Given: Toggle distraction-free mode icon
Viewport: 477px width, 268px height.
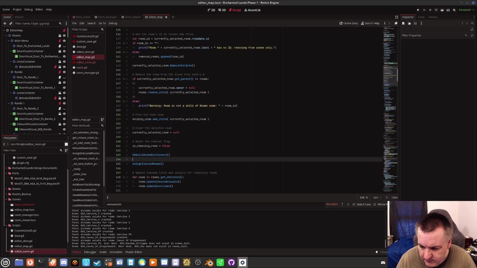Looking at the screenshot, I should coord(397,17).
